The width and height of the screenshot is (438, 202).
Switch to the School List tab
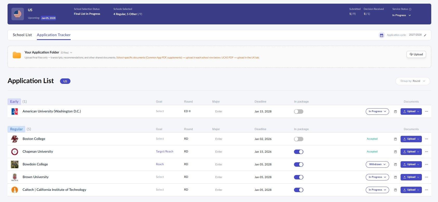(22, 35)
